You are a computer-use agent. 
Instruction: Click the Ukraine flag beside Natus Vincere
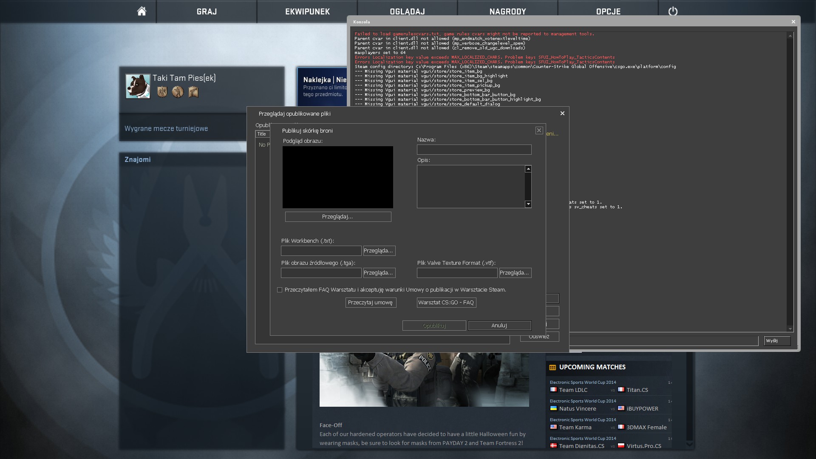click(x=553, y=408)
